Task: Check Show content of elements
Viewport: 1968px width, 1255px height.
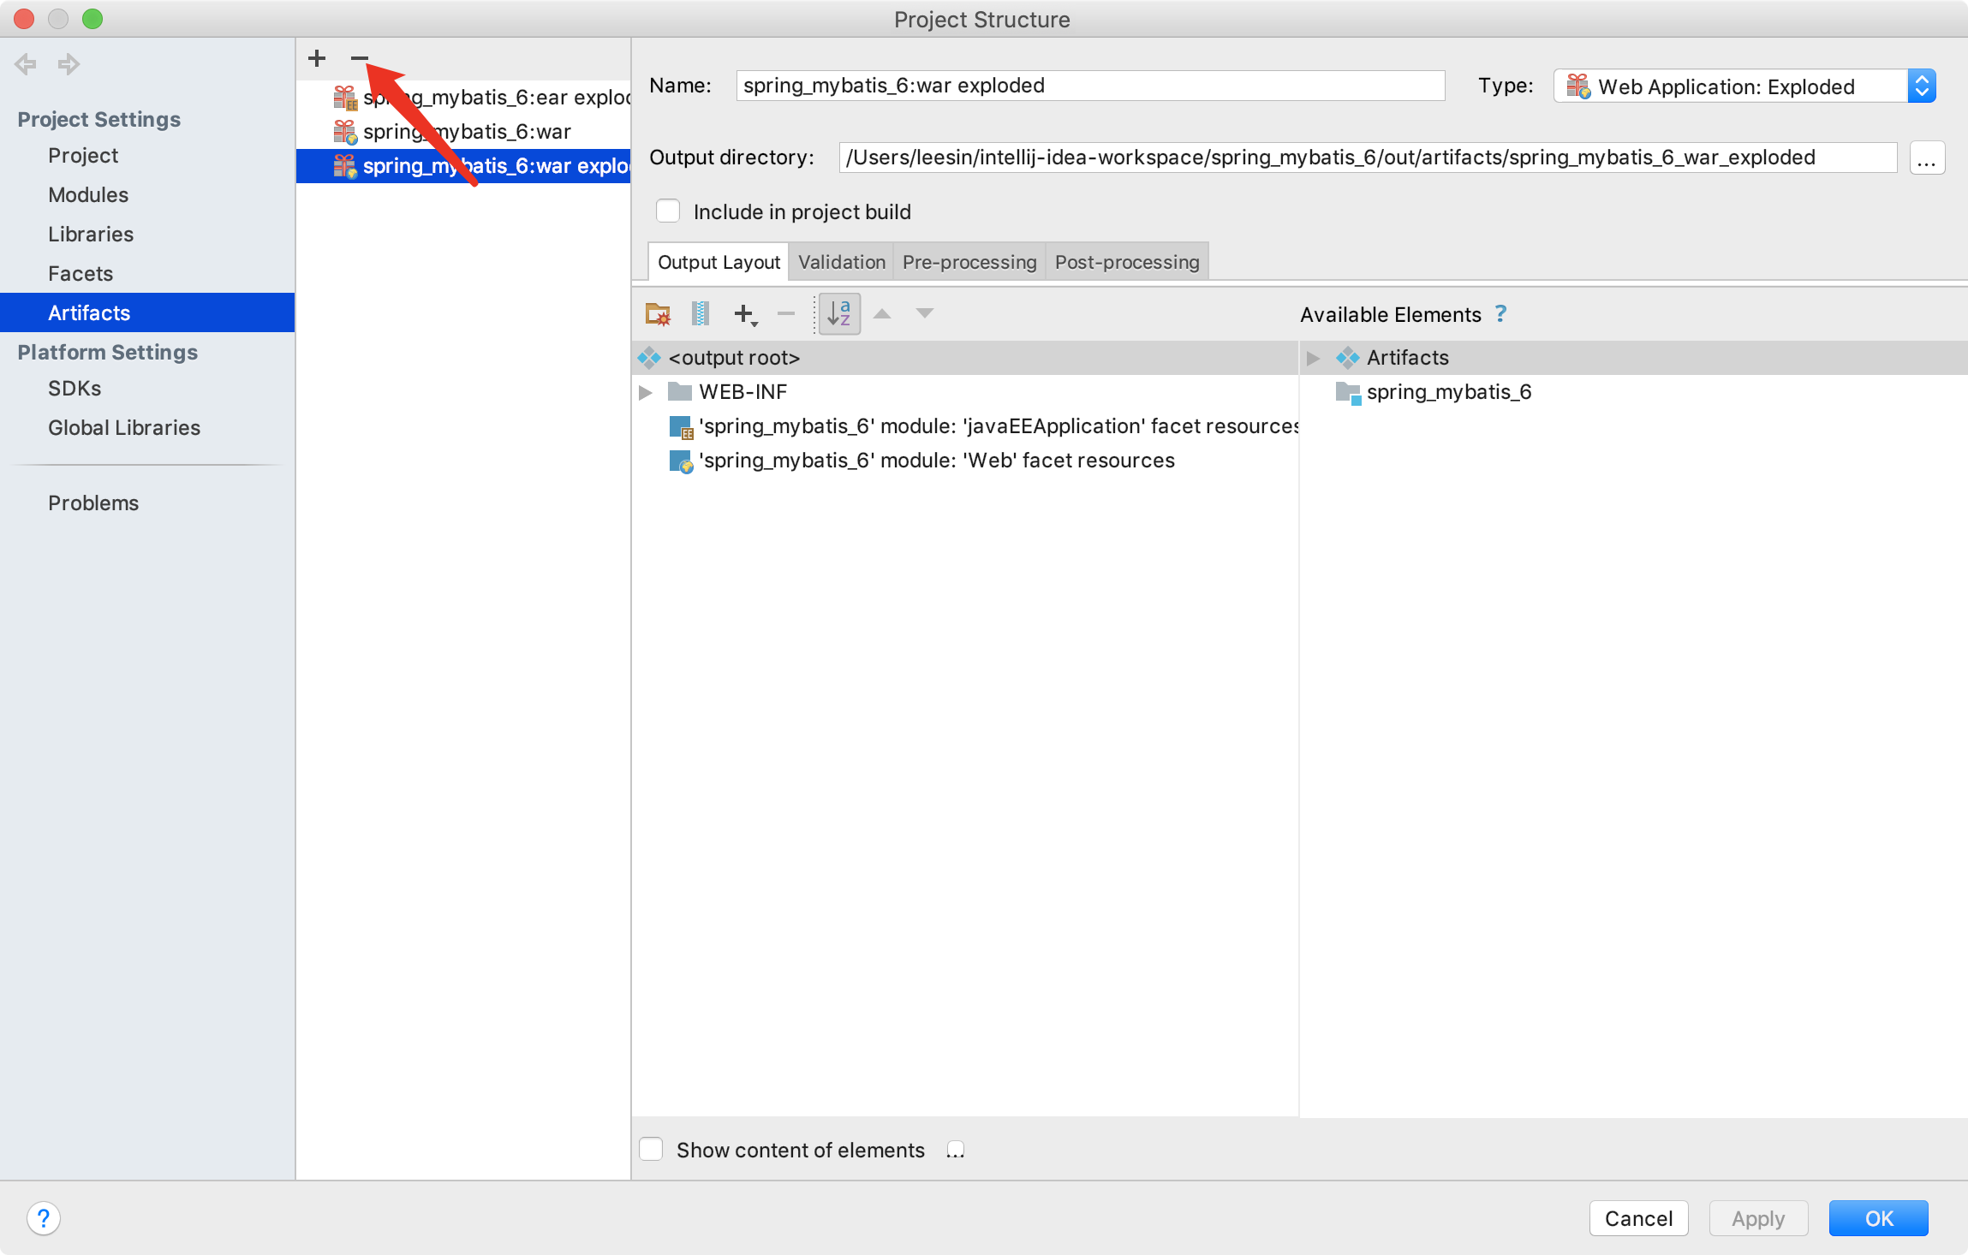Action: [x=652, y=1150]
